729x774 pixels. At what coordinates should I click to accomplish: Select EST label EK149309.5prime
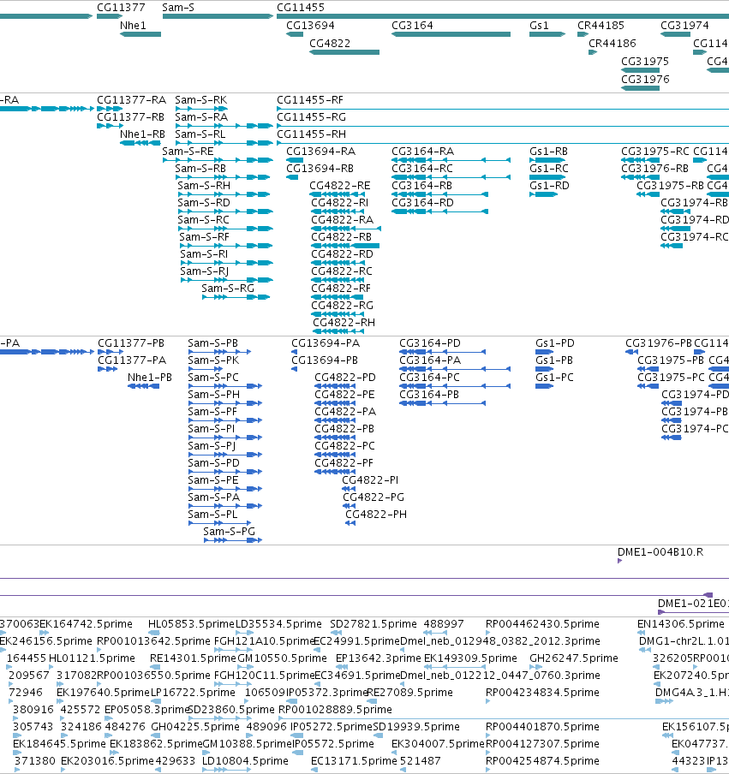point(470,658)
